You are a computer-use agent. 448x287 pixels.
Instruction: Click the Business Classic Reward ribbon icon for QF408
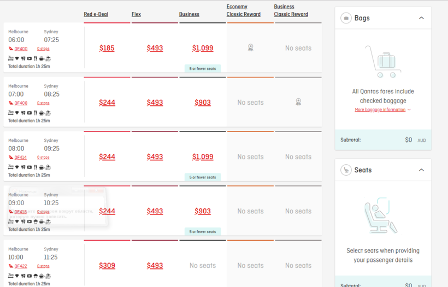point(298,102)
